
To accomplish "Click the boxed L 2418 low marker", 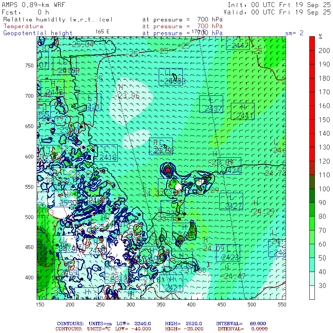I will pyautogui.click(x=106, y=153).
